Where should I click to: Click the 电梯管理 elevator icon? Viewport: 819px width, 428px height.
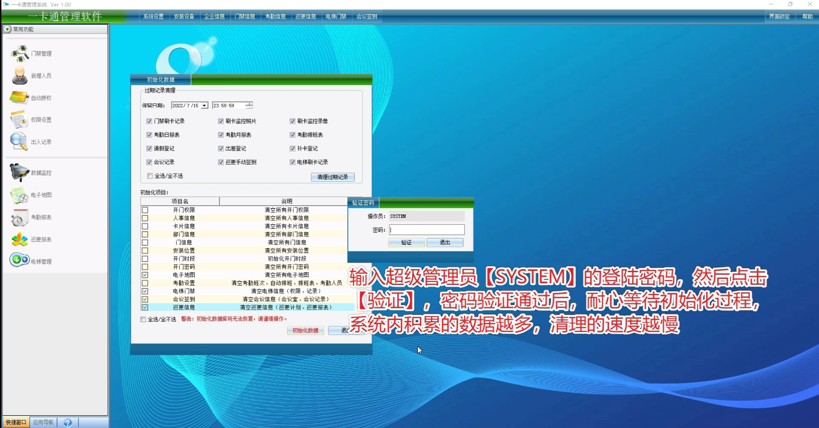tap(20, 260)
